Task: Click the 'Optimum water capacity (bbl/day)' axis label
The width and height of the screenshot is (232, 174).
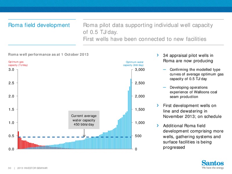Action: [x=133, y=64]
